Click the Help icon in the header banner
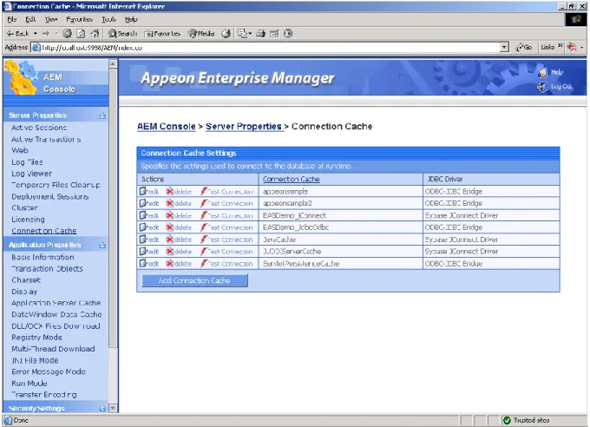Screen dimensions: 590x427 (542, 72)
